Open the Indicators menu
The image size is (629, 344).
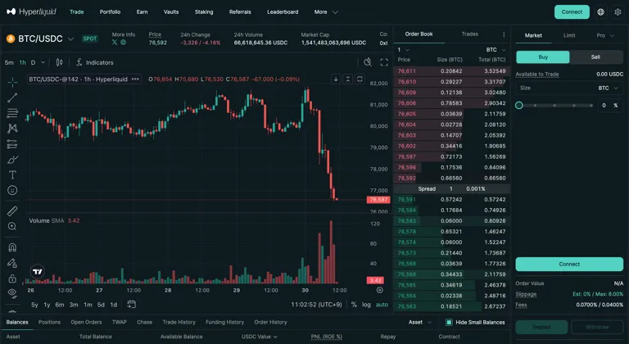pos(95,62)
